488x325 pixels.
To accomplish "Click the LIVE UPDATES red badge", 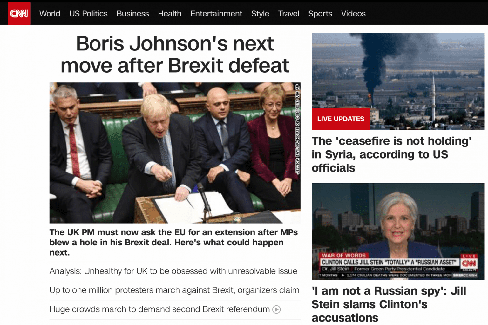I will (341, 119).
